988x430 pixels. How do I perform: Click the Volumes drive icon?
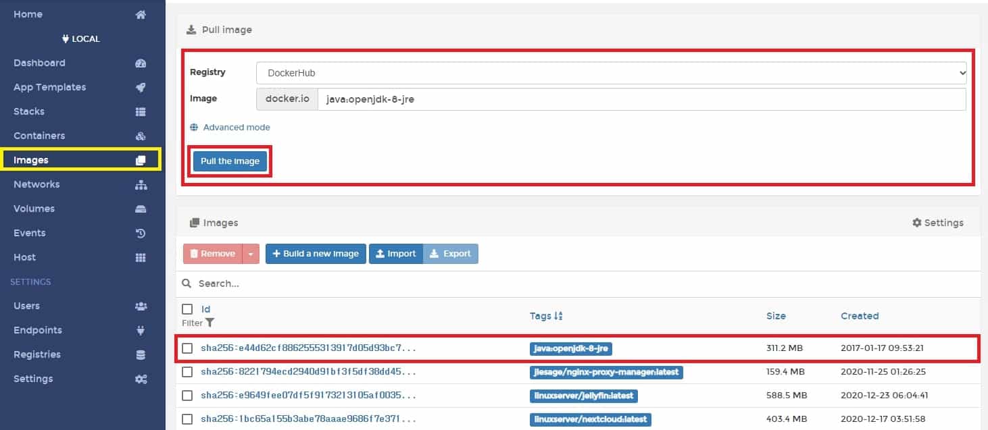pyautogui.click(x=141, y=209)
